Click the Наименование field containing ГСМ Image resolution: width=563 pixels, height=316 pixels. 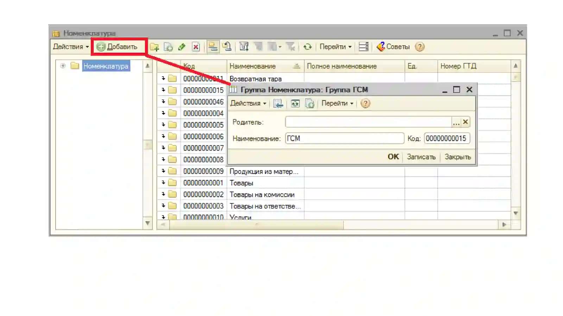pos(344,138)
